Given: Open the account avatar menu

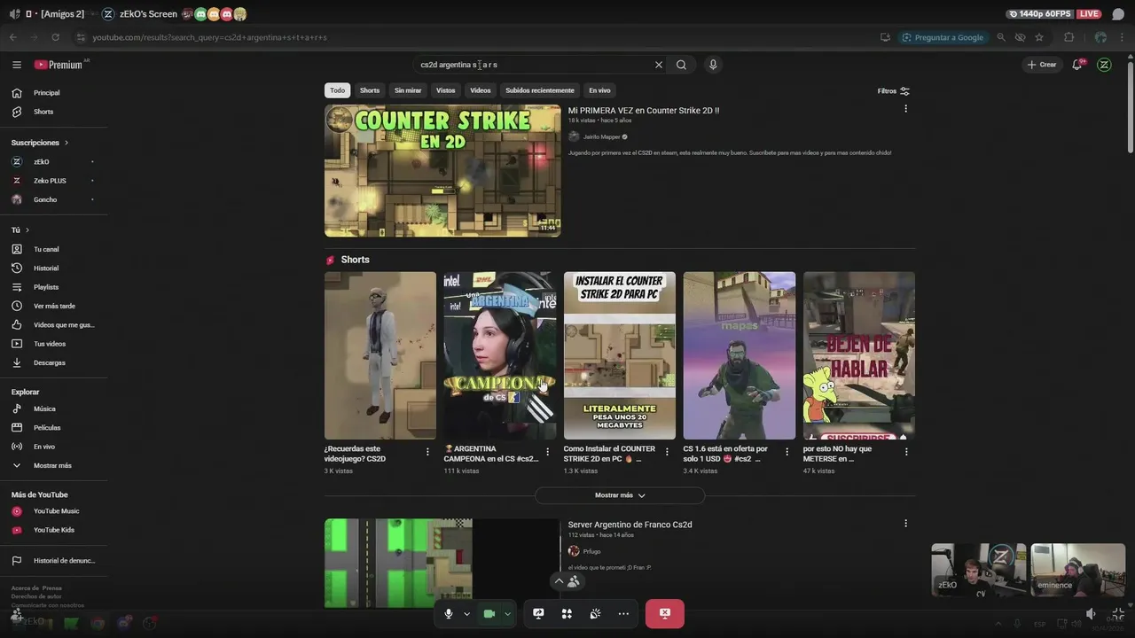Looking at the screenshot, I should click(x=1104, y=65).
